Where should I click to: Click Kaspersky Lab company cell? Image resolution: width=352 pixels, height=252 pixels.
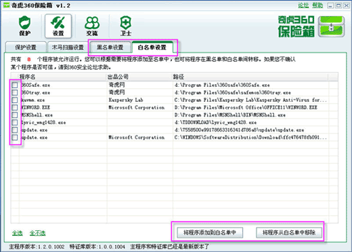click(126, 100)
